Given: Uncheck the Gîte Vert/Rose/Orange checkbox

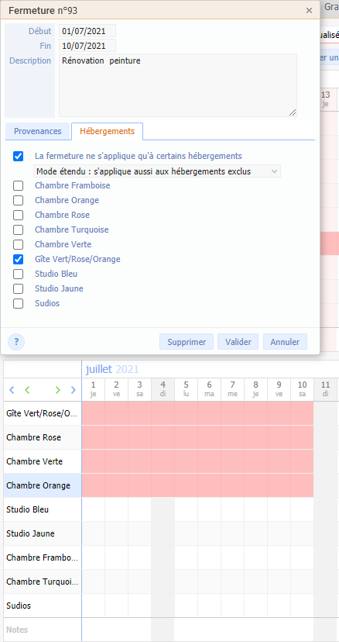Looking at the screenshot, I should coord(19,260).
